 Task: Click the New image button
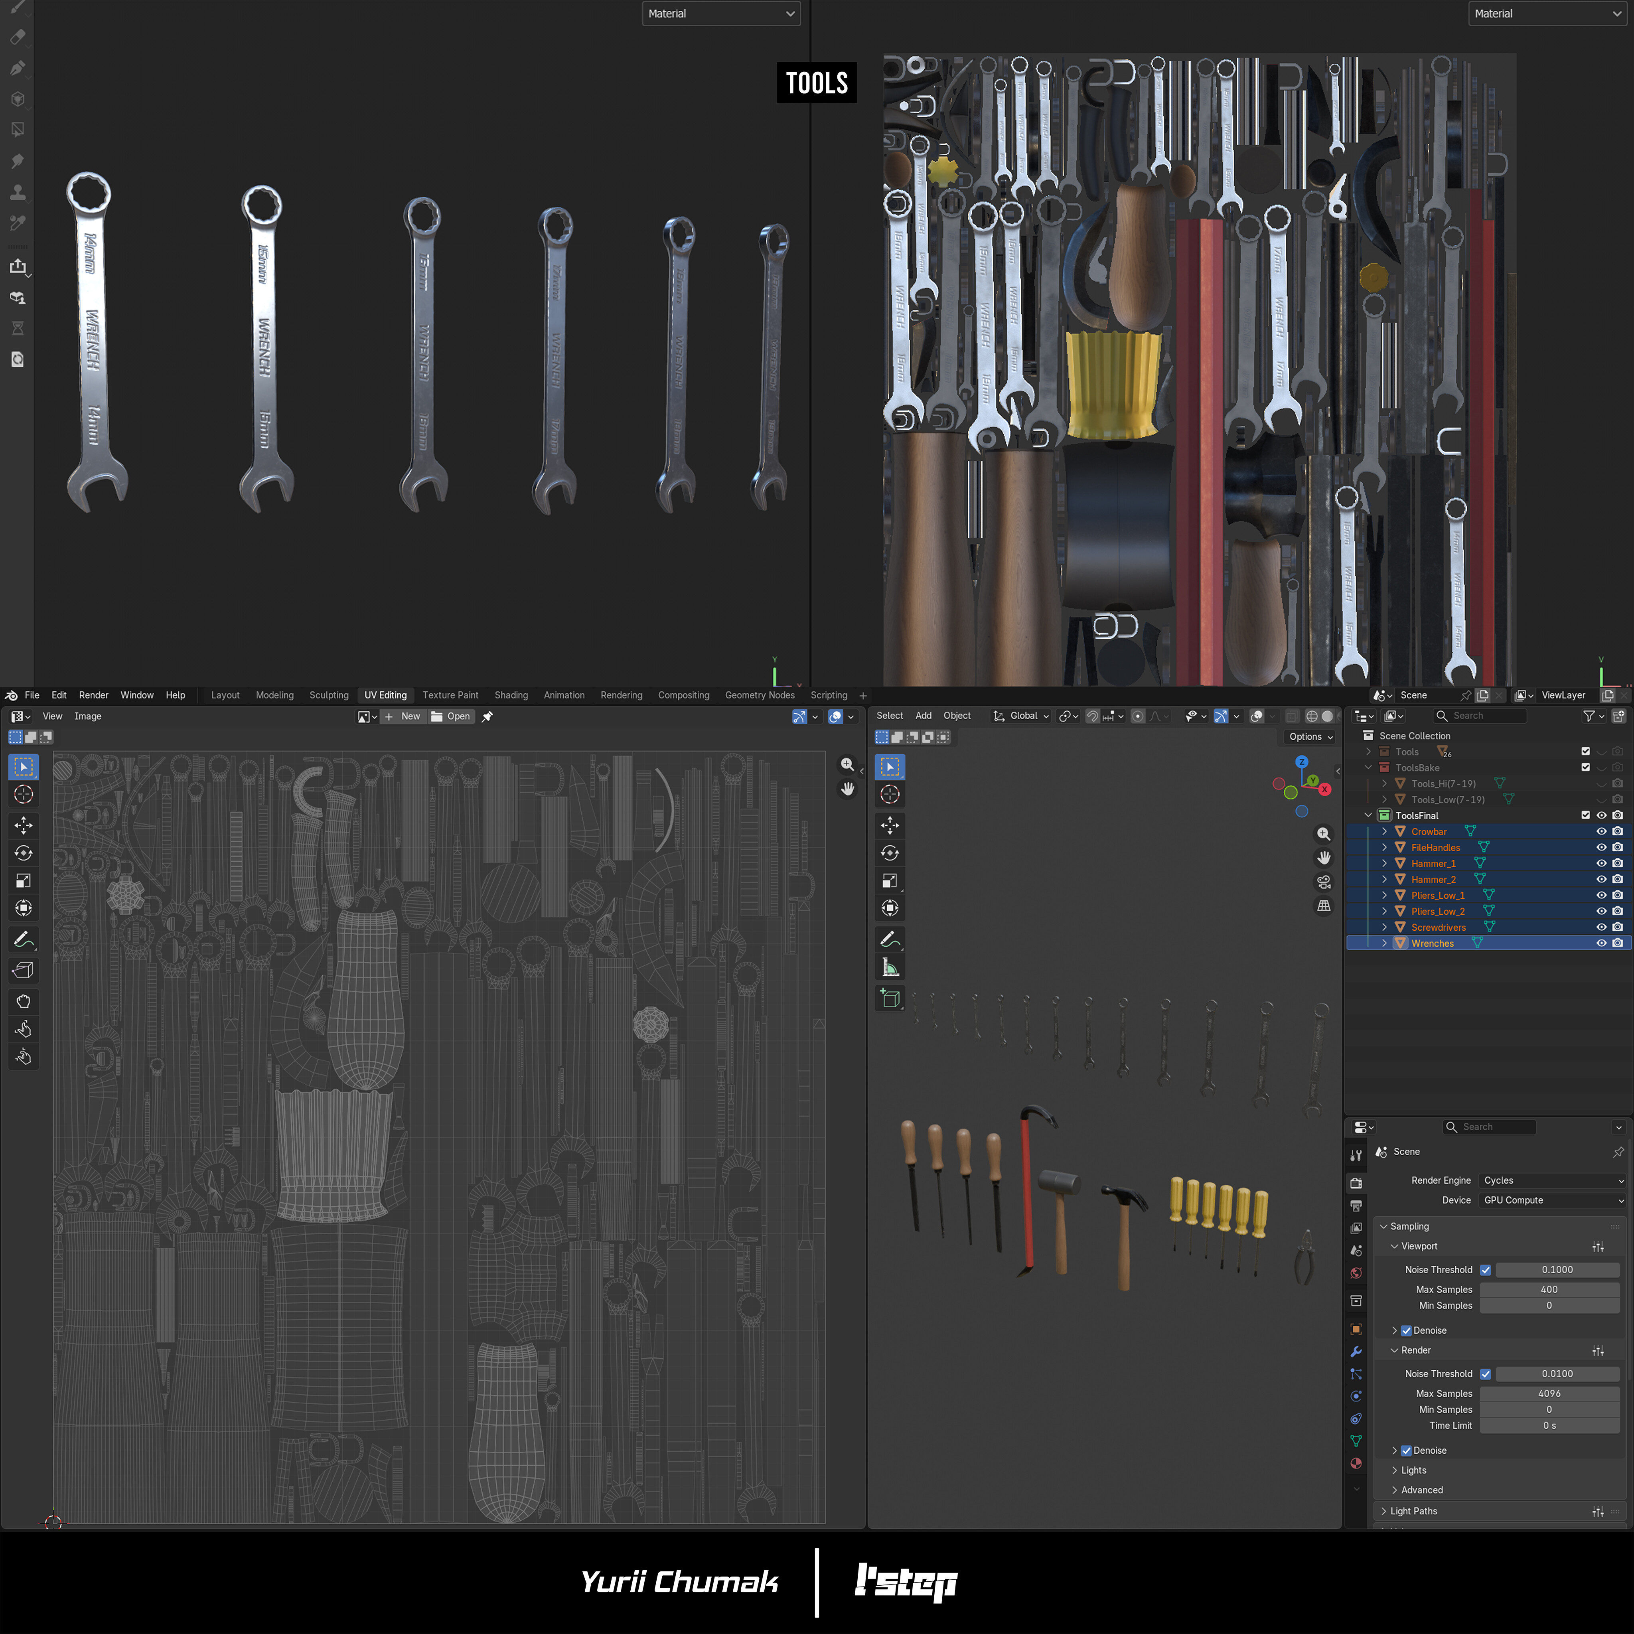pyautogui.click(x=403, y=716)
